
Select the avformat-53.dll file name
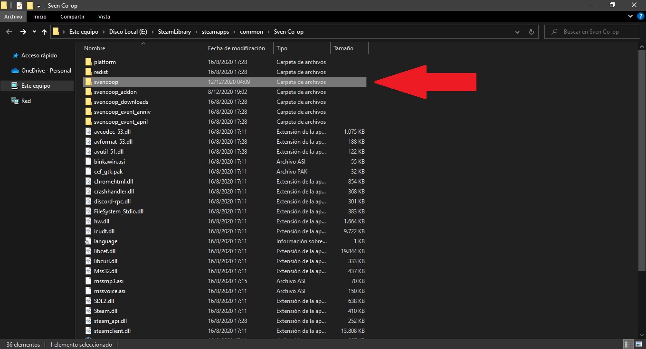113,142
